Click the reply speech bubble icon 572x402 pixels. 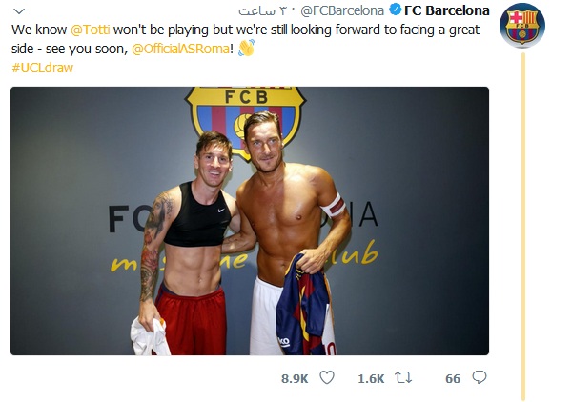(x=480, y=377)
